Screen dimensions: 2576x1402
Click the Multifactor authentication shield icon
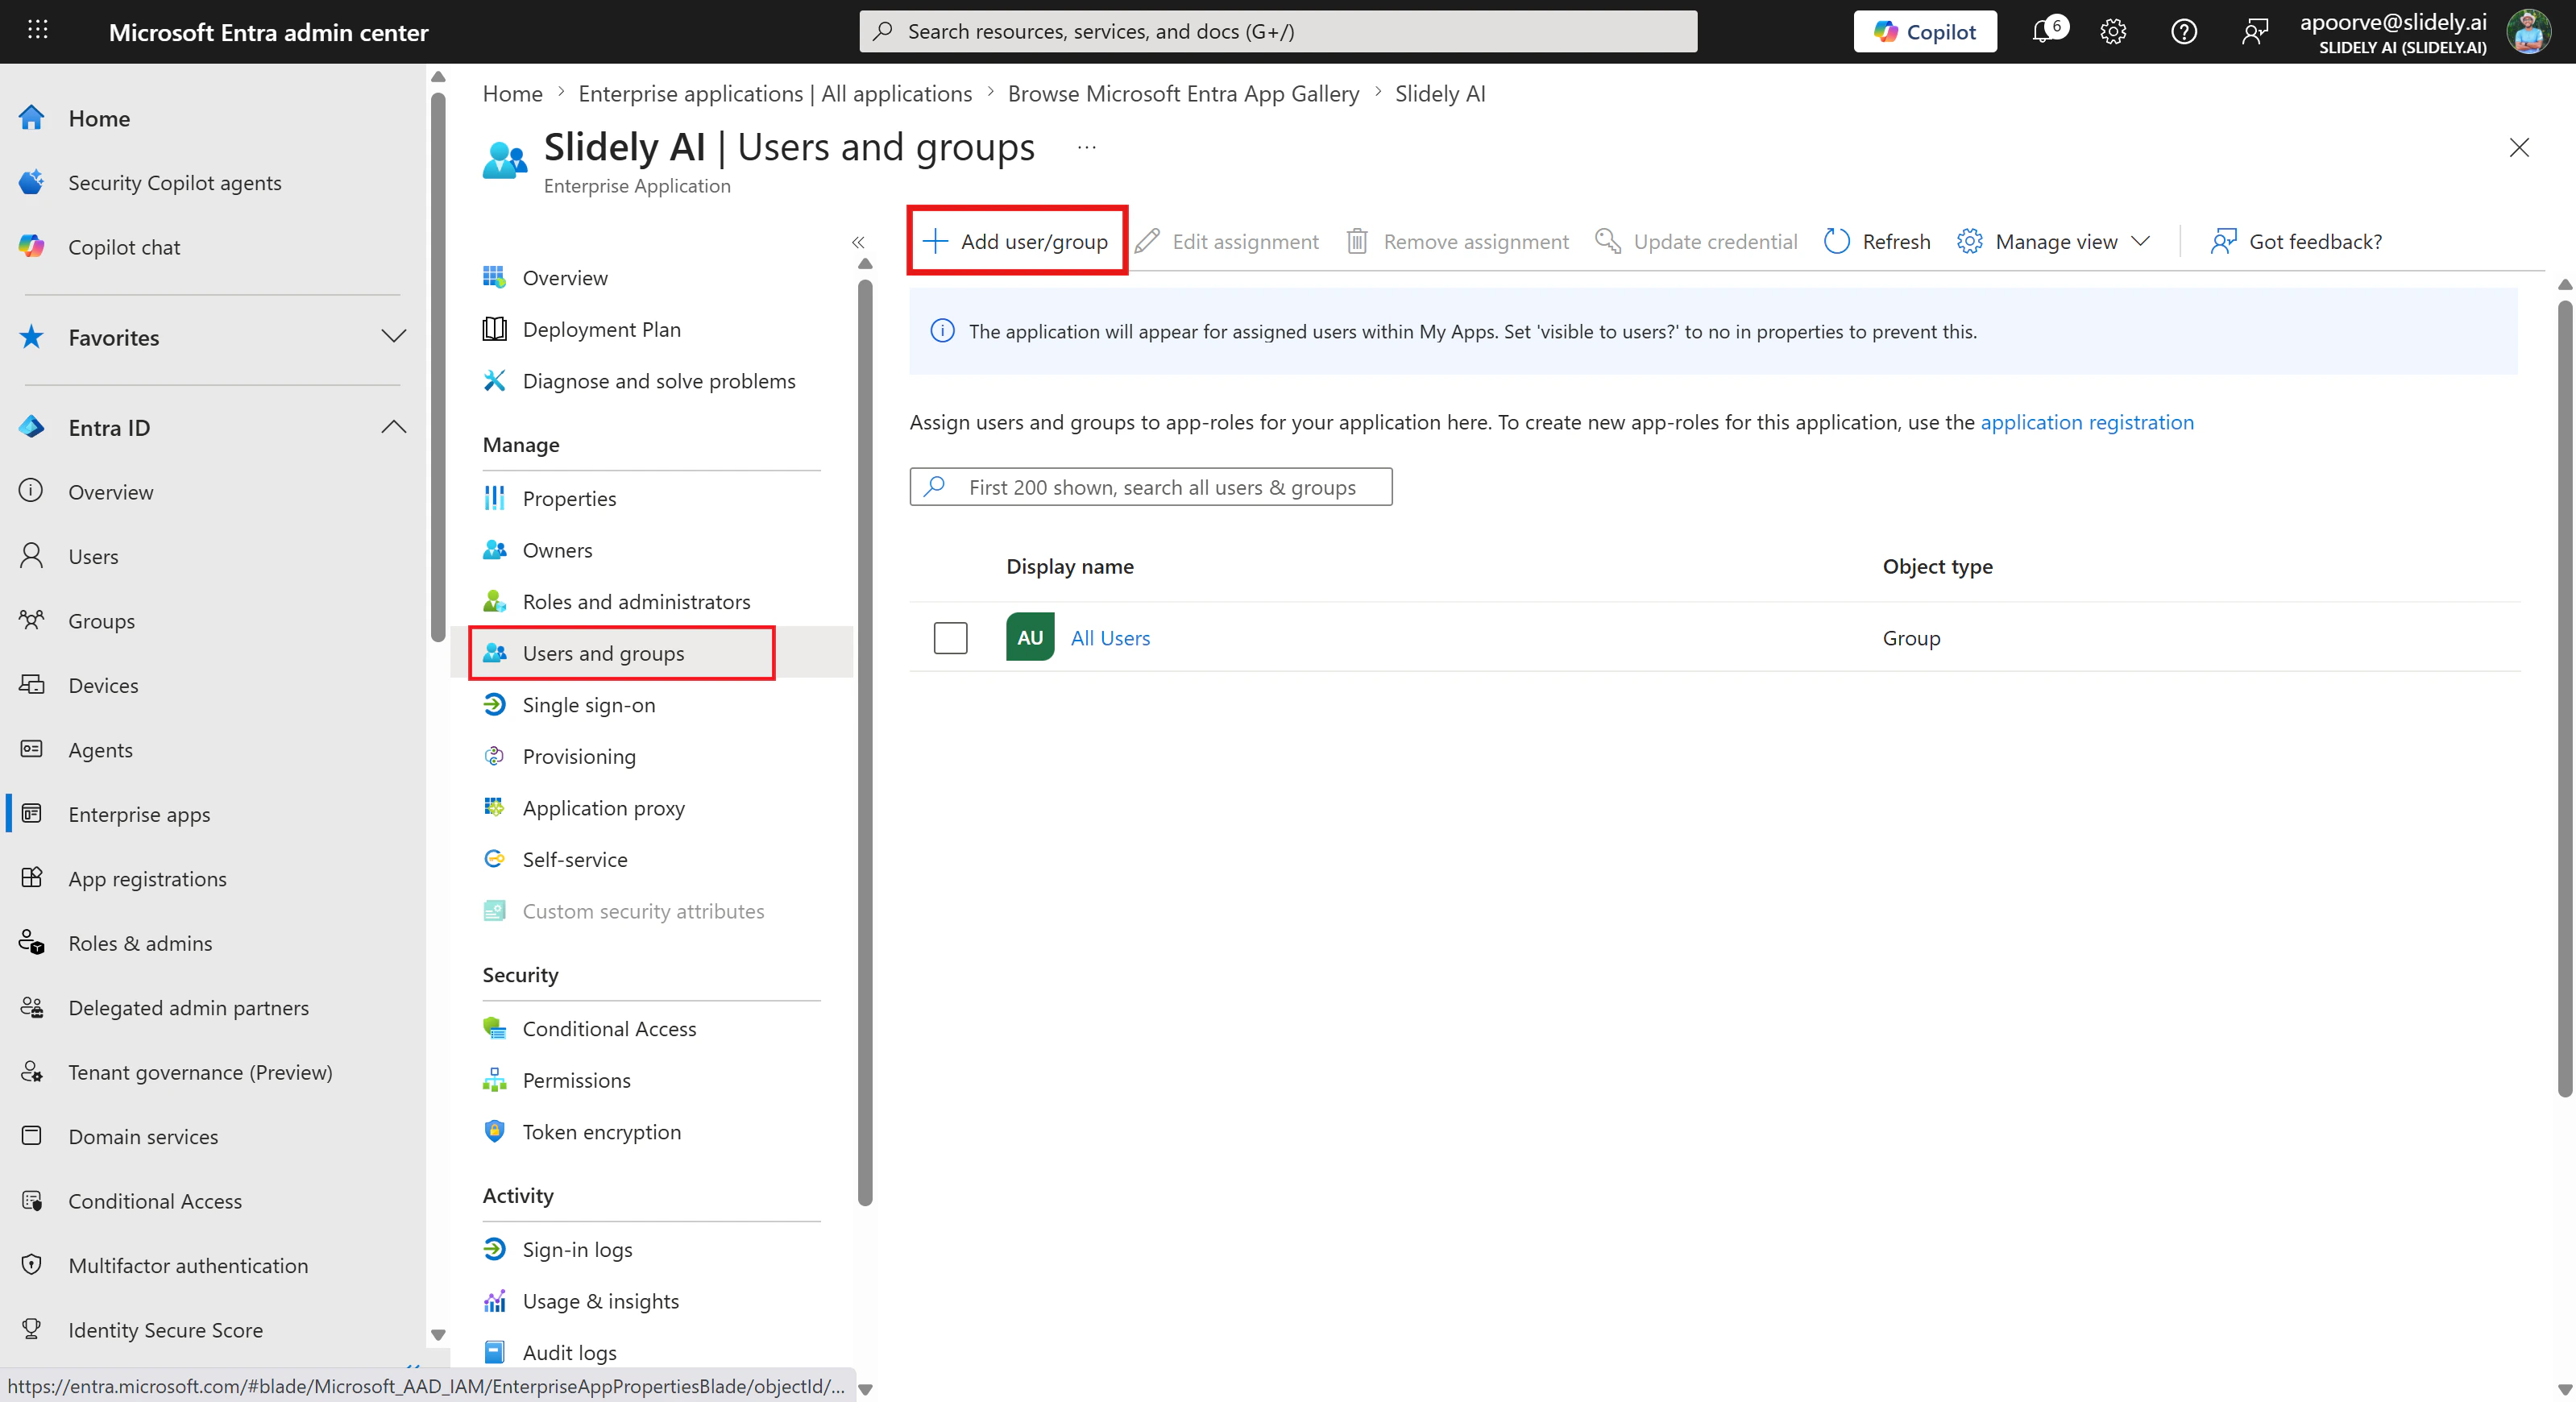point(32,1265)
